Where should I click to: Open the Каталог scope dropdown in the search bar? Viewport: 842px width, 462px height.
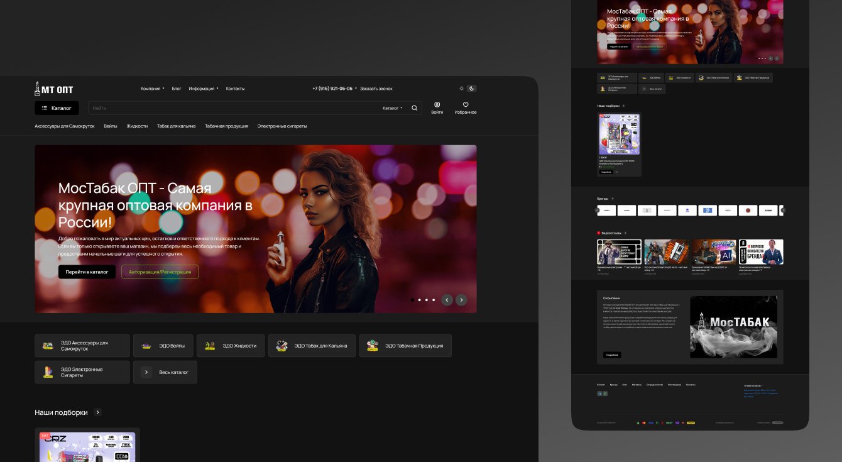pos(393,108)
